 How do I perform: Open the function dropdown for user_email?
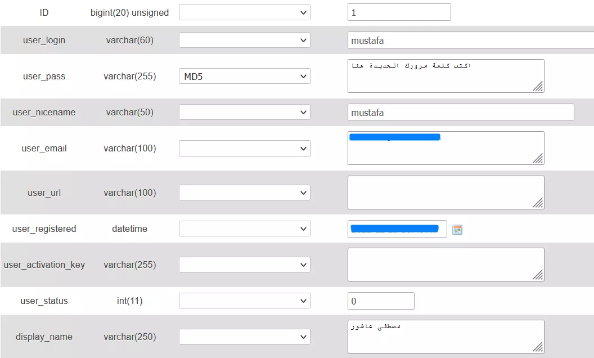(244, 148)
